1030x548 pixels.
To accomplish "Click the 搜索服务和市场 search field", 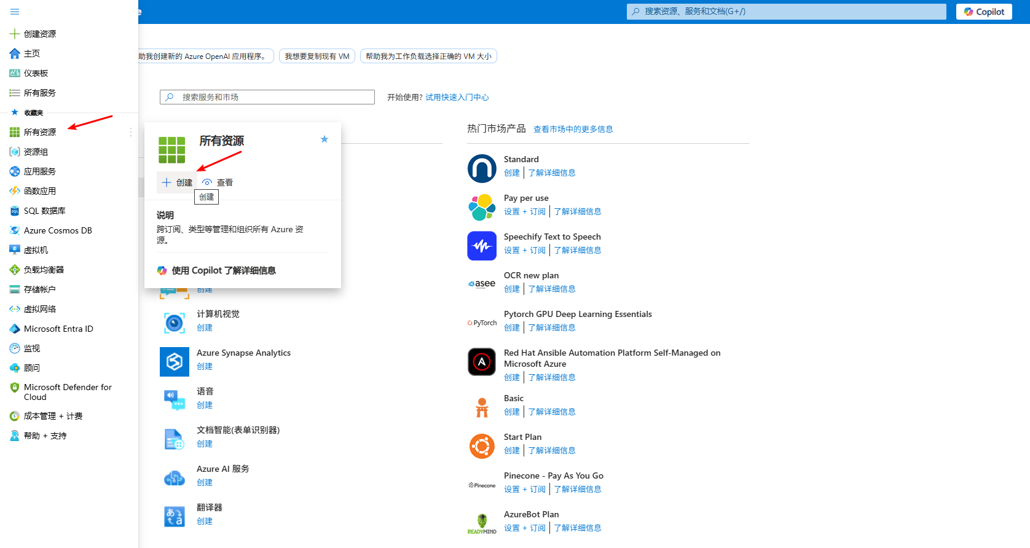I will (x=267, y=97).
